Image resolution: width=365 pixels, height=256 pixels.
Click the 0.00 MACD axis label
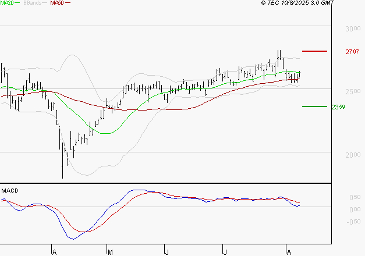coord(355,209)
